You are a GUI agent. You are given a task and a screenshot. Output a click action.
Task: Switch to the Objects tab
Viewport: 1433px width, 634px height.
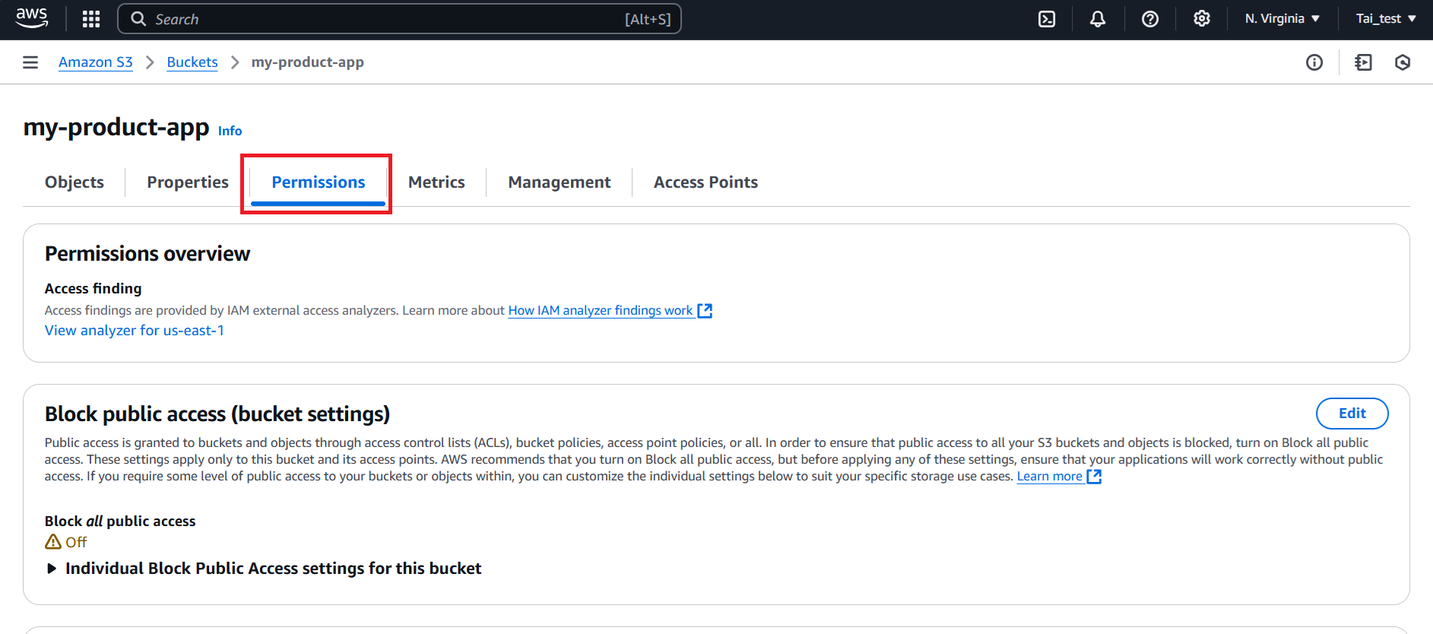click(x=75, y=182)
